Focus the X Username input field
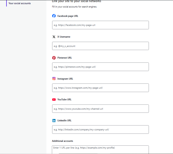 tap(100, 46)
